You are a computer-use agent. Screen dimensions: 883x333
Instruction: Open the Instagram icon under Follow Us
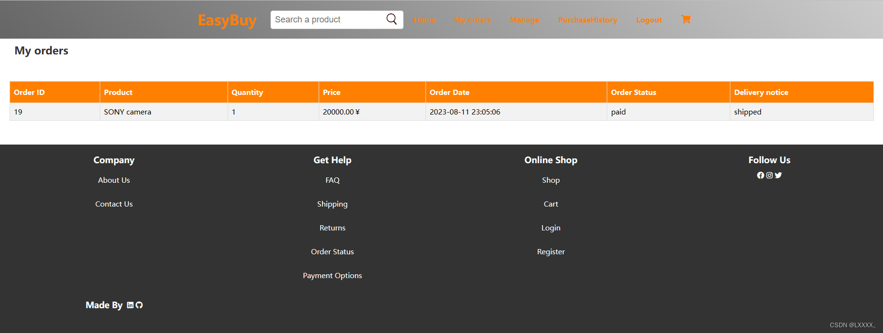[x=769, y=175]
